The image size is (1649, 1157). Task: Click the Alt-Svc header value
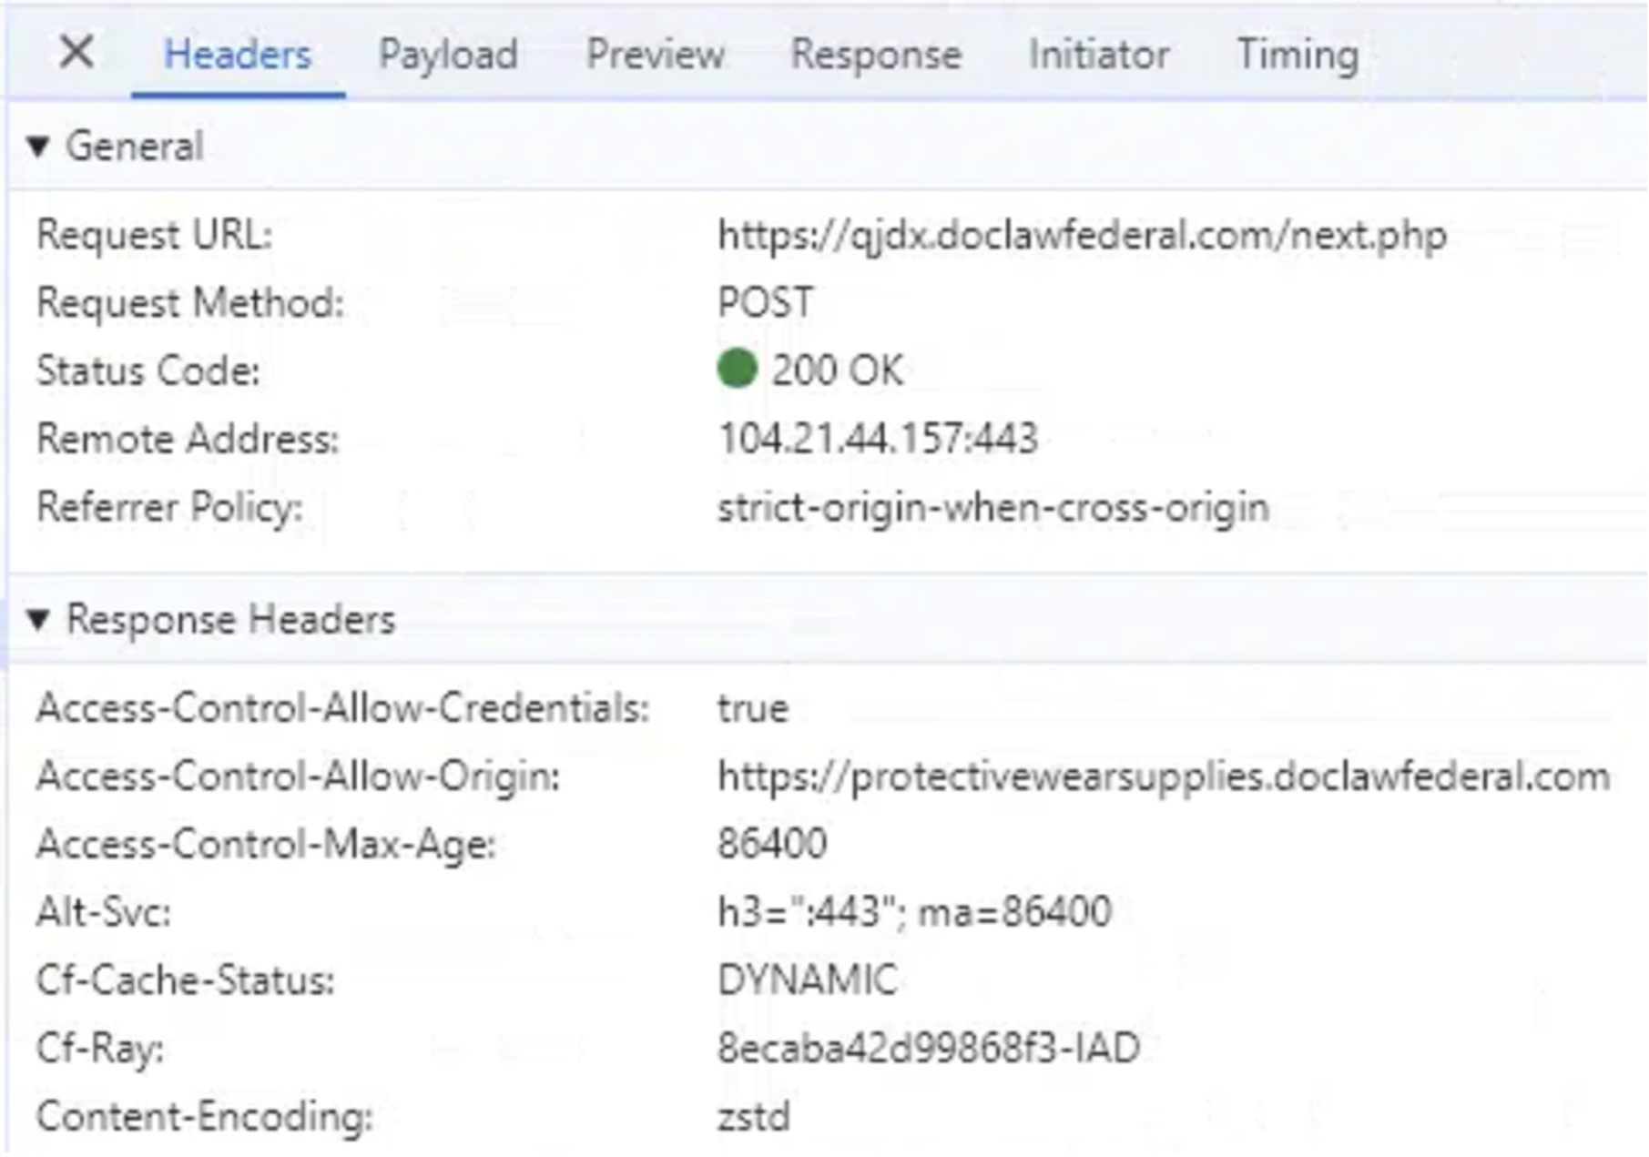point(914,912)
